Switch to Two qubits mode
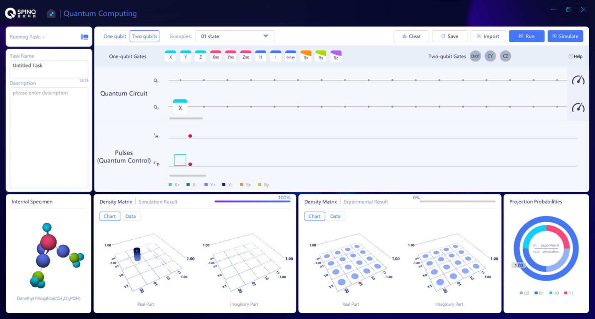Image resolution: width=595 pixels, height=319 pixels. click(144, 37)
